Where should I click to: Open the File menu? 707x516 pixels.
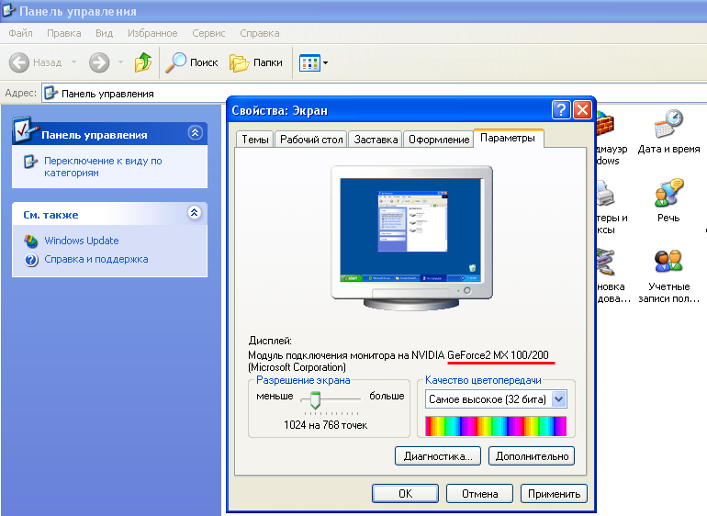pyautogui.click(x=21, y=33)
